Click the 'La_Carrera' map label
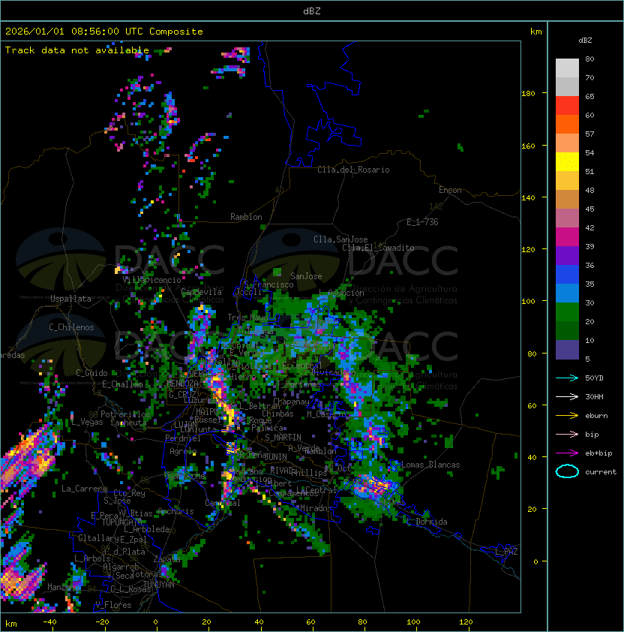This screenshot has width=624, height=632. pyautogui.click(x=85, y=489)
